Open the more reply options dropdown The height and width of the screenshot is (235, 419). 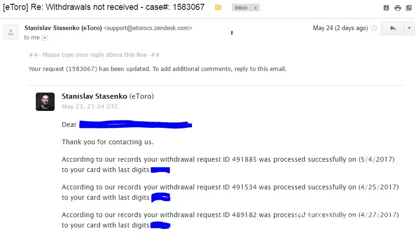409,29
